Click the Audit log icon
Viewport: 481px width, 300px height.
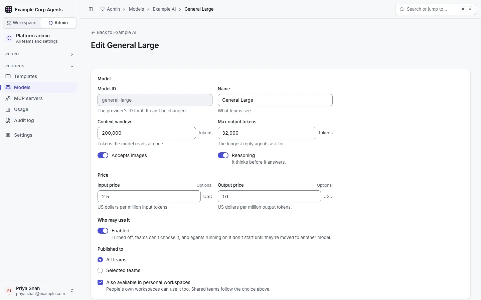8,120
